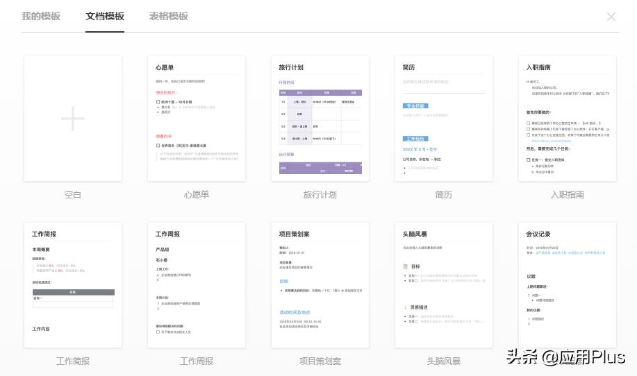
Task: Click the 旅行计划 caption below its thumbnail
Action: [x=320, y=195]
